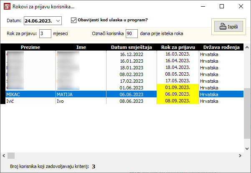Click the application icon in the title bar
This screenshot has width=251, height=173.
(6, 7)
